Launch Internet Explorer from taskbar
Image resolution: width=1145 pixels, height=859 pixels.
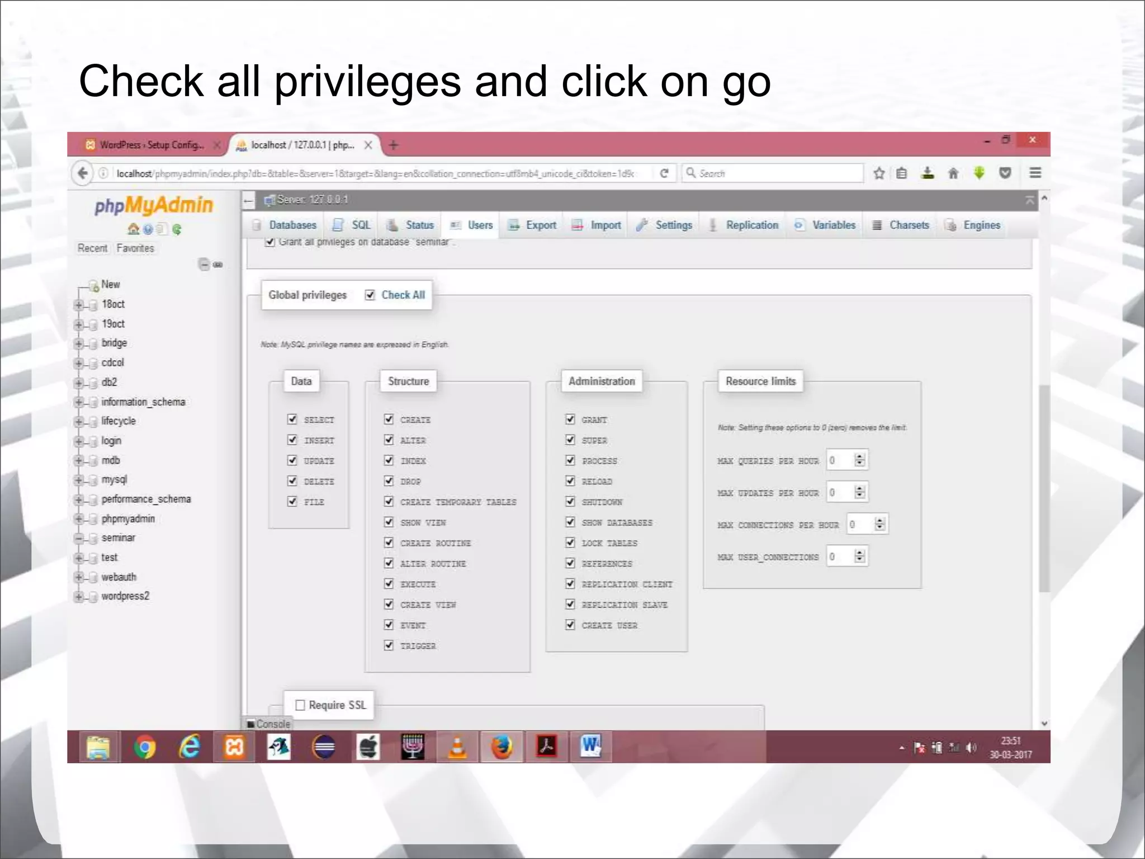190,747
